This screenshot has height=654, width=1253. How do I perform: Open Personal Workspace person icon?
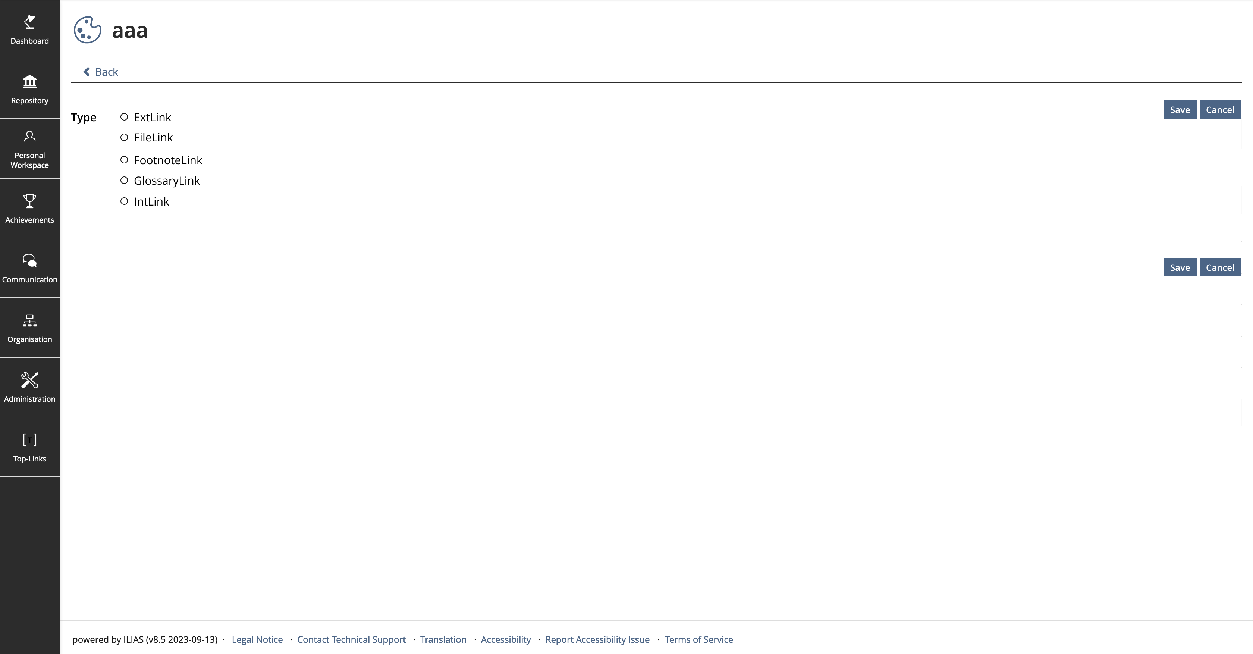tap(30, 137)
